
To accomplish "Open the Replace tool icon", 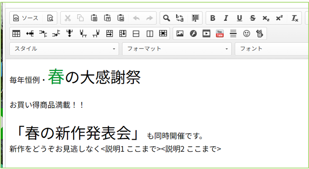I will point(180,18).
